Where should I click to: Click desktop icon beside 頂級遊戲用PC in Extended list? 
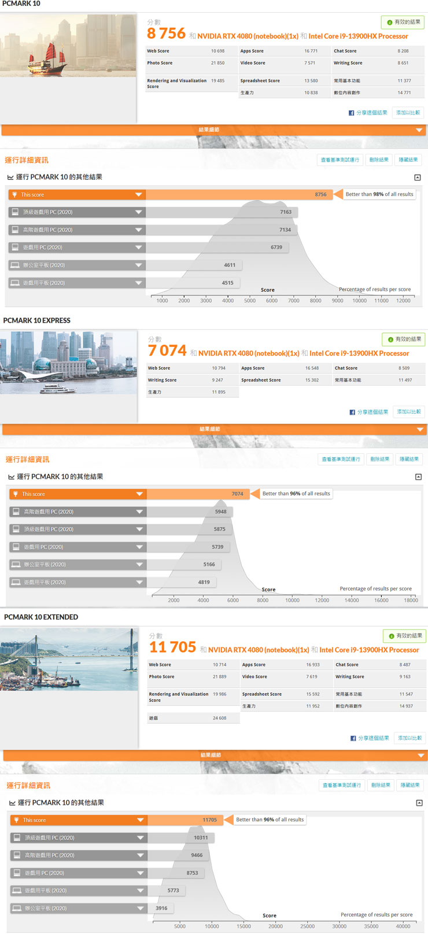[17, 838]
